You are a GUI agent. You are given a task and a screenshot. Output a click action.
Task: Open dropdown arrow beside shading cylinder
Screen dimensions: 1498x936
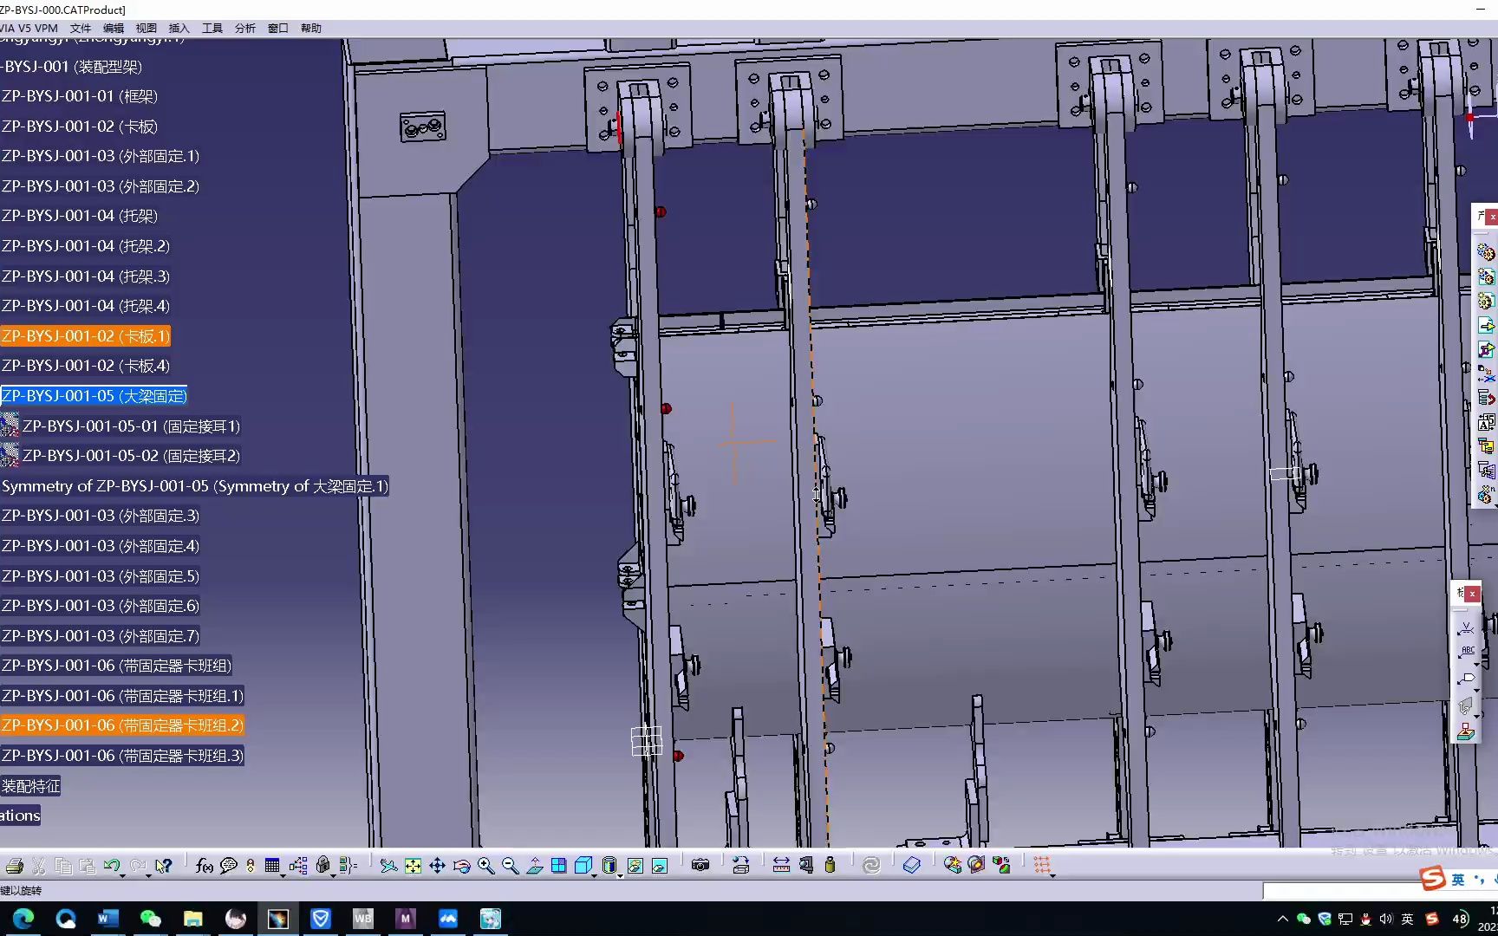[620, 875]
